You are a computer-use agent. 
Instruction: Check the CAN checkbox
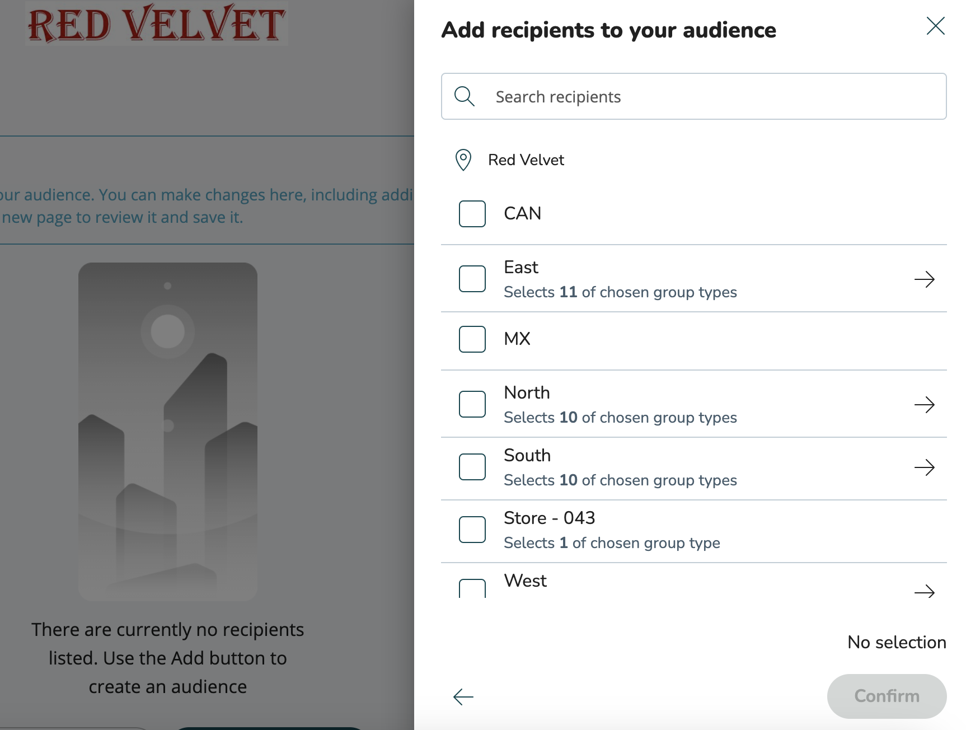(472, 214)
